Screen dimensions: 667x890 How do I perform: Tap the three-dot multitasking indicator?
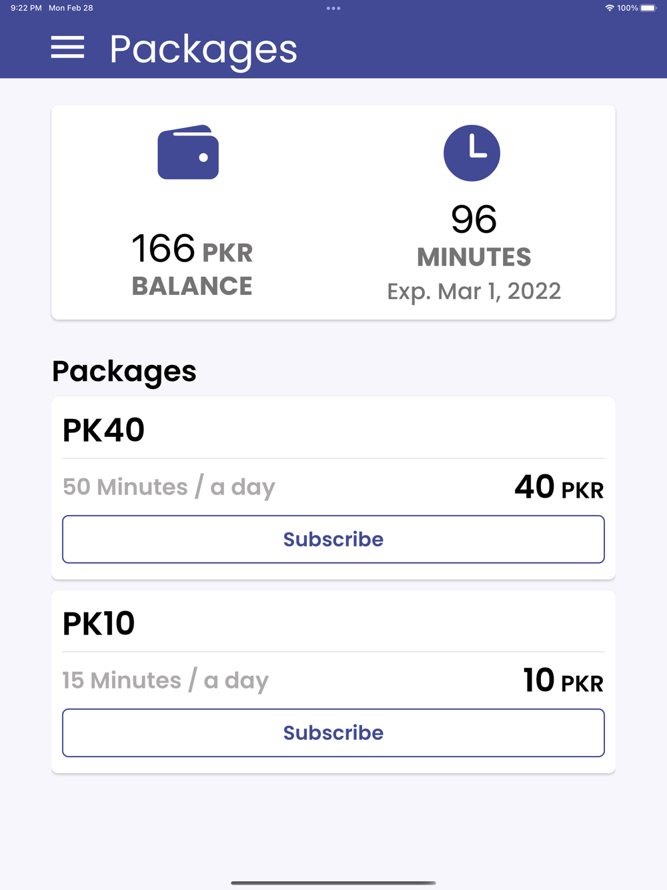(x=333, y=8)
